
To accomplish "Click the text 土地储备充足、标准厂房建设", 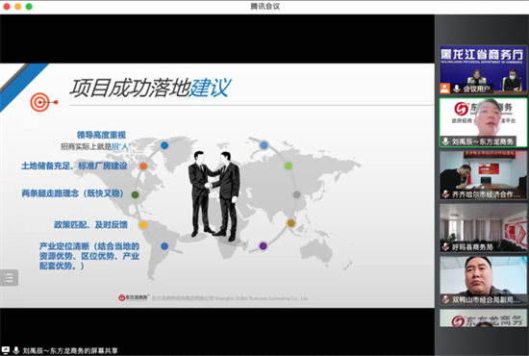I will pos(74,165).
